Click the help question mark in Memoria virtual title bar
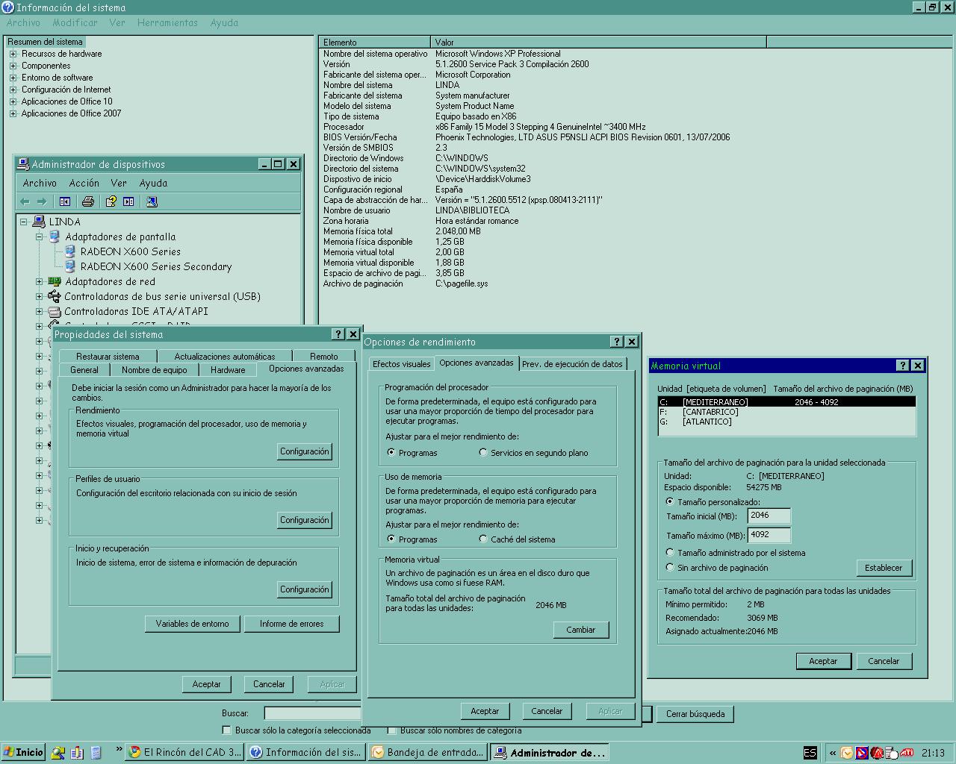Image resolution: width=956 pixels, height=764 pixels. pyautogui.click(x=903, y=366)
